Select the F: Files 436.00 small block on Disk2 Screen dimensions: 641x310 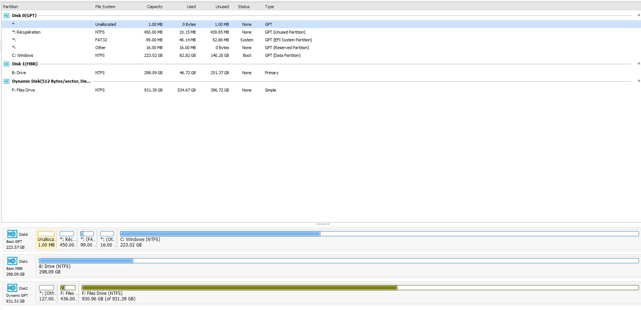pyautogui.click(x=68, y=293)
